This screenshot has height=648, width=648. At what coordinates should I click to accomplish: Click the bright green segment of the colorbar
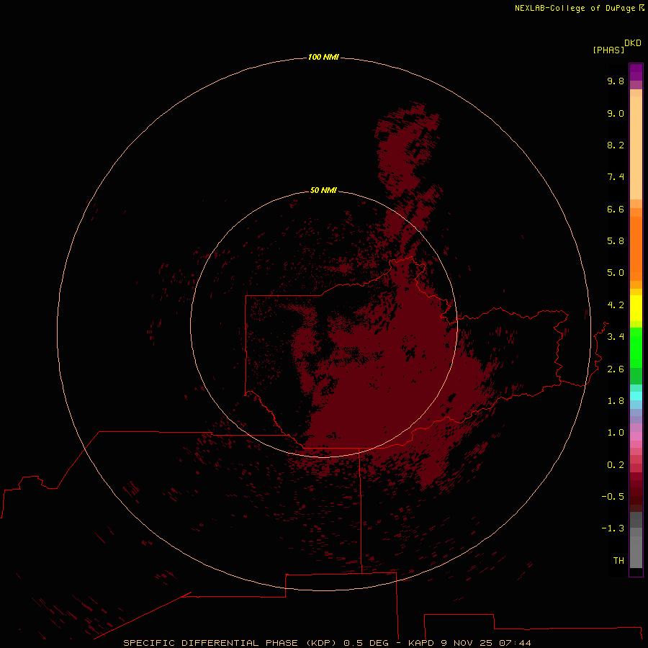pos(636,347)
